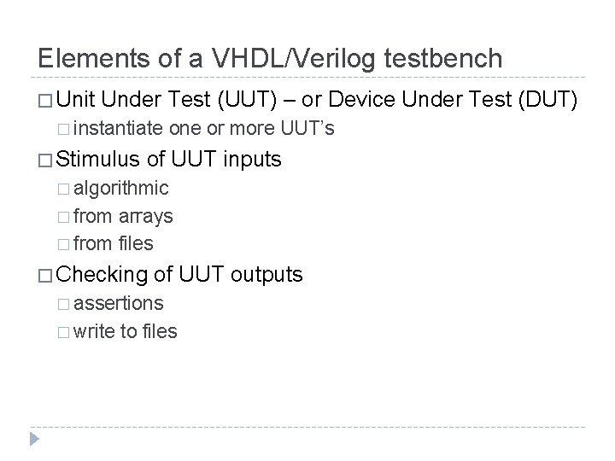
Task: Click the small bullet before "assertions"
Action: click(x=65, y=303)
